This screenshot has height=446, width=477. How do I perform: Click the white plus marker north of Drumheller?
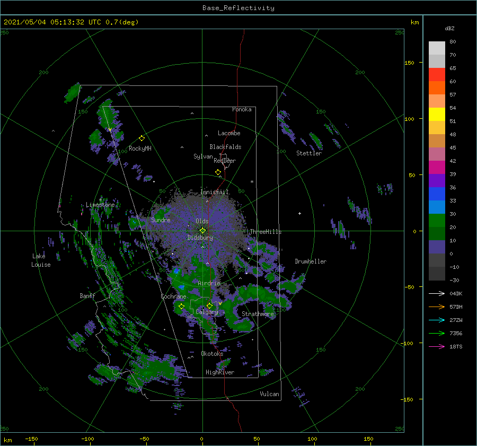click(x=299, y=213)
